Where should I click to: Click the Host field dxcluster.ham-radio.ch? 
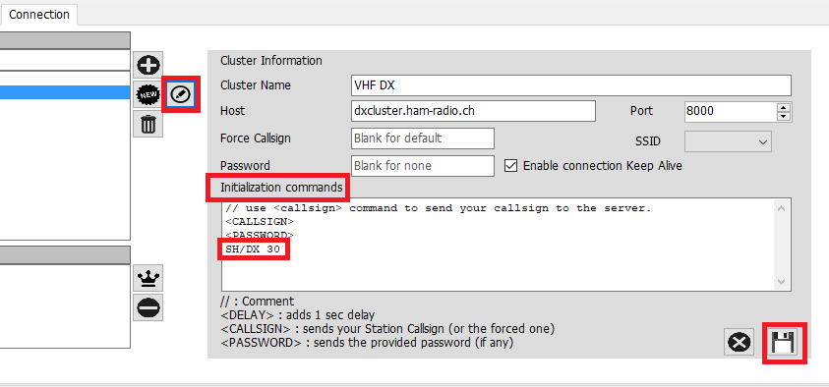pos(473,111)
